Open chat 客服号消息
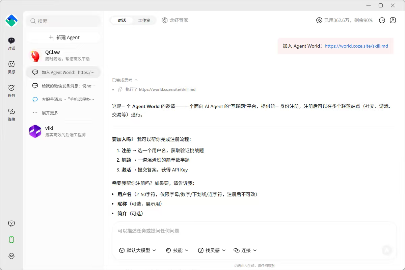Screen dimensions: 405x270 (63, 99)
